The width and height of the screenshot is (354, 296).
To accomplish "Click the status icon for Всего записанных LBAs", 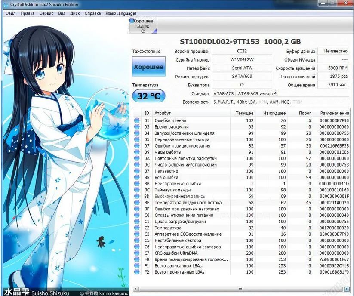I will tap(137, 266).
